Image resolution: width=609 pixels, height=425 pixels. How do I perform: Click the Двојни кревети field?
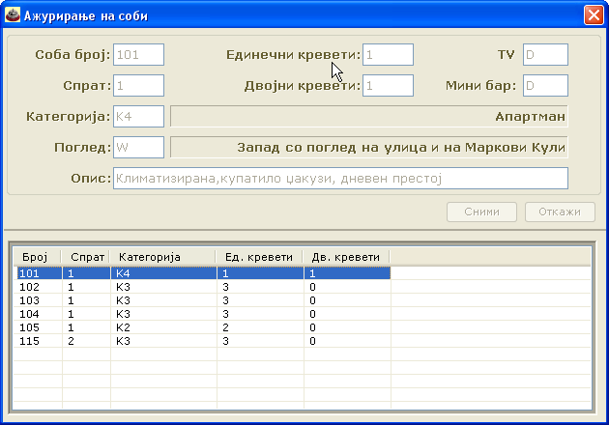(388, 86)
